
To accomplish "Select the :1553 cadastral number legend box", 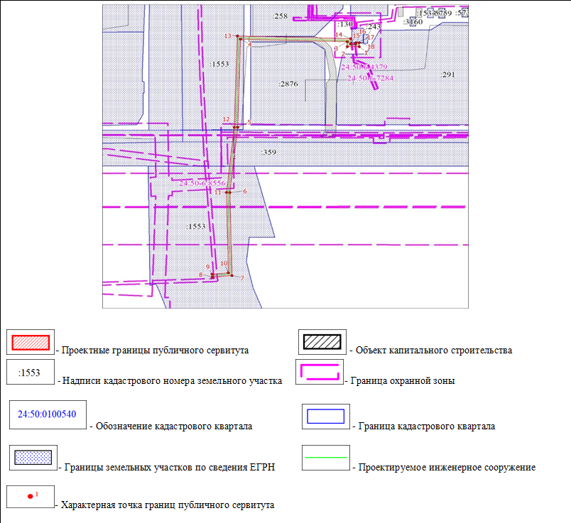I will pos(30,372).
